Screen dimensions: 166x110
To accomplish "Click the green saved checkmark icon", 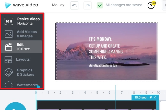I will [100, 5].
